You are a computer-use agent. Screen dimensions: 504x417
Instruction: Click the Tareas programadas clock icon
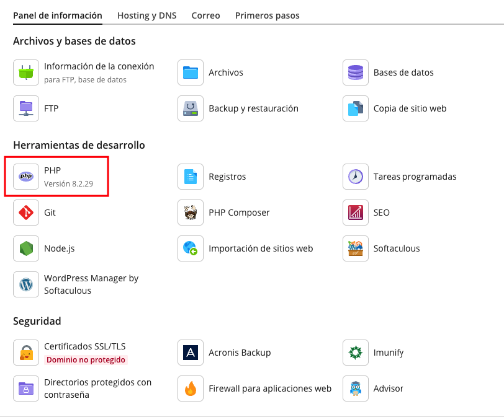tap(356, 177)
